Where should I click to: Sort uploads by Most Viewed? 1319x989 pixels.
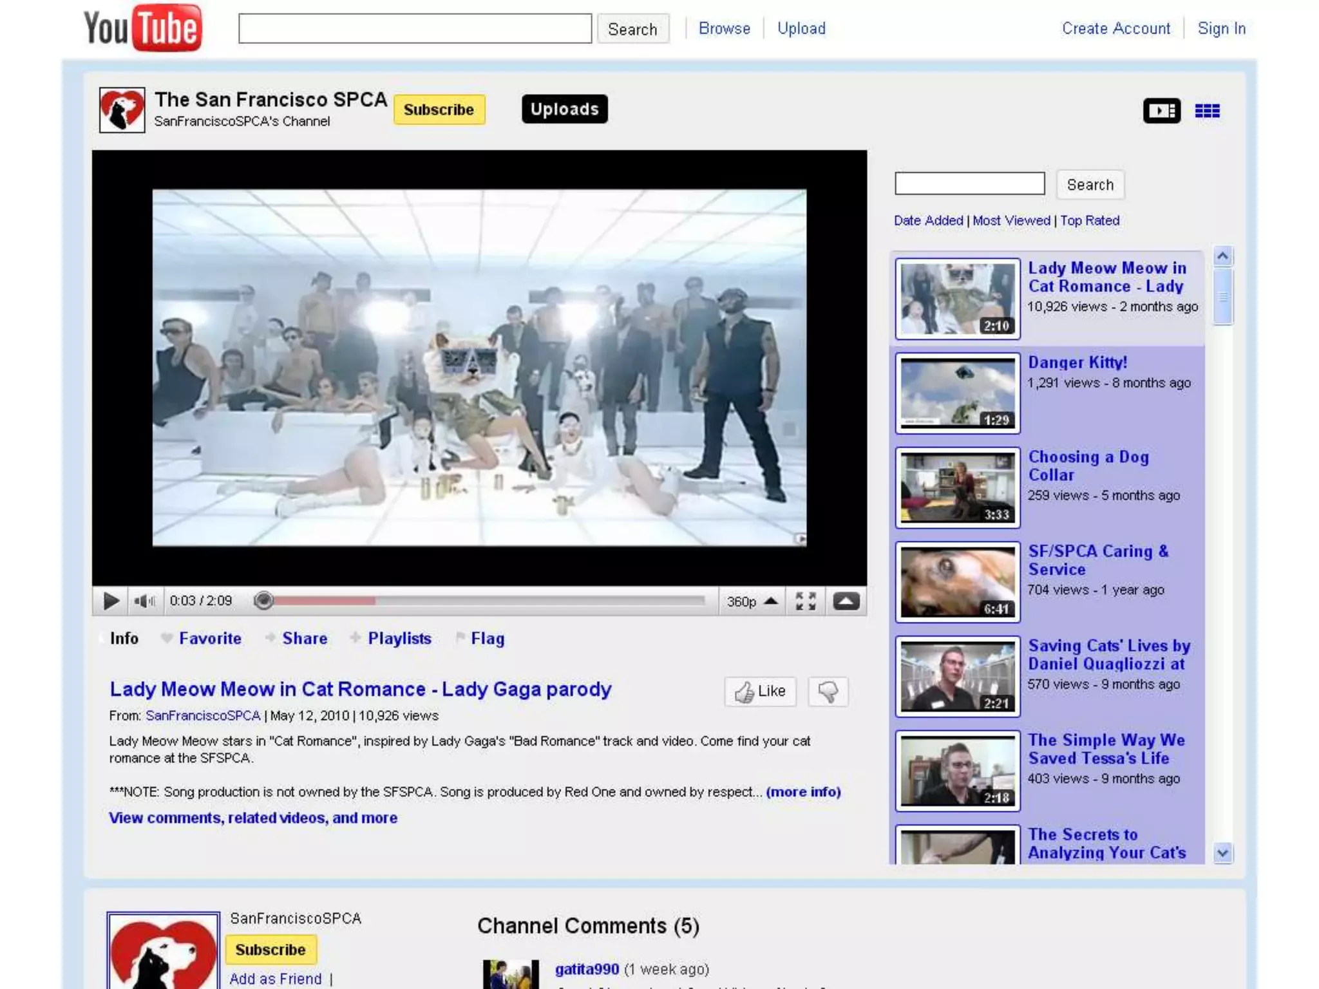coord(1011,220)
